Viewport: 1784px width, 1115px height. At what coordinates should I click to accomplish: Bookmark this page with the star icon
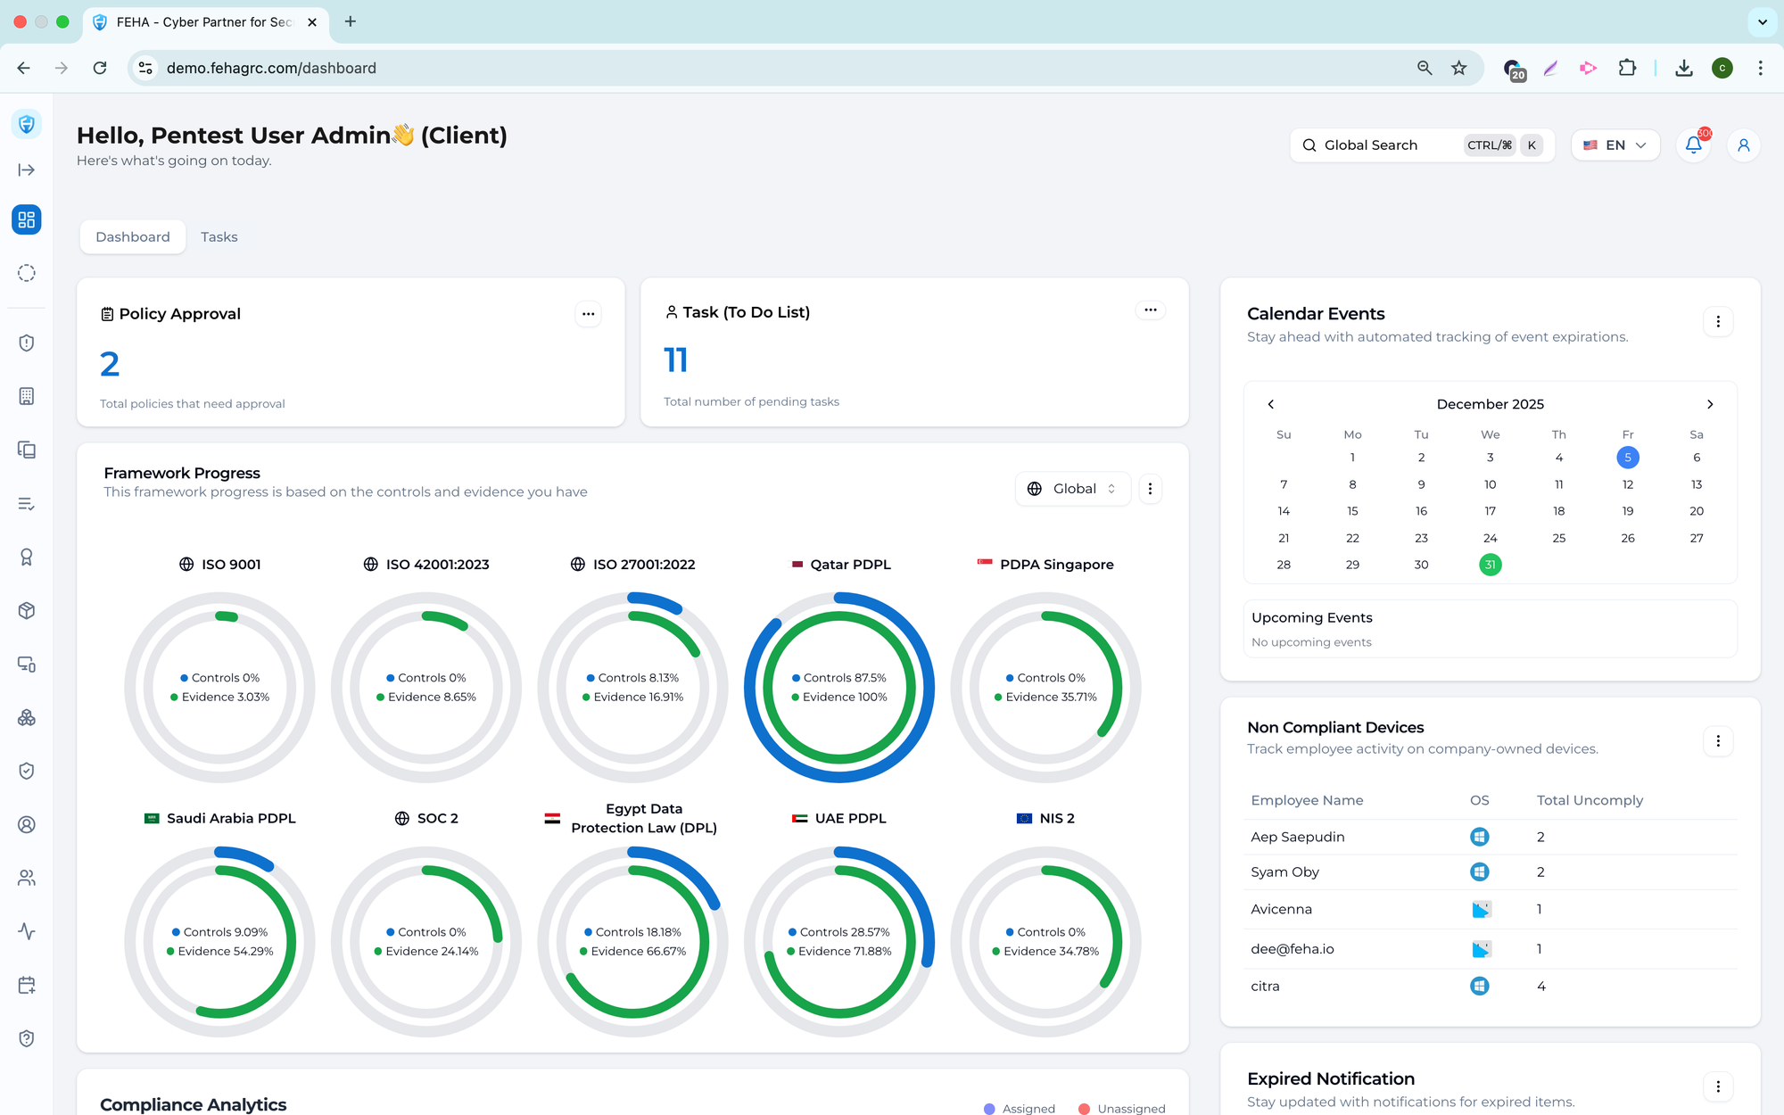point(1459,68)
